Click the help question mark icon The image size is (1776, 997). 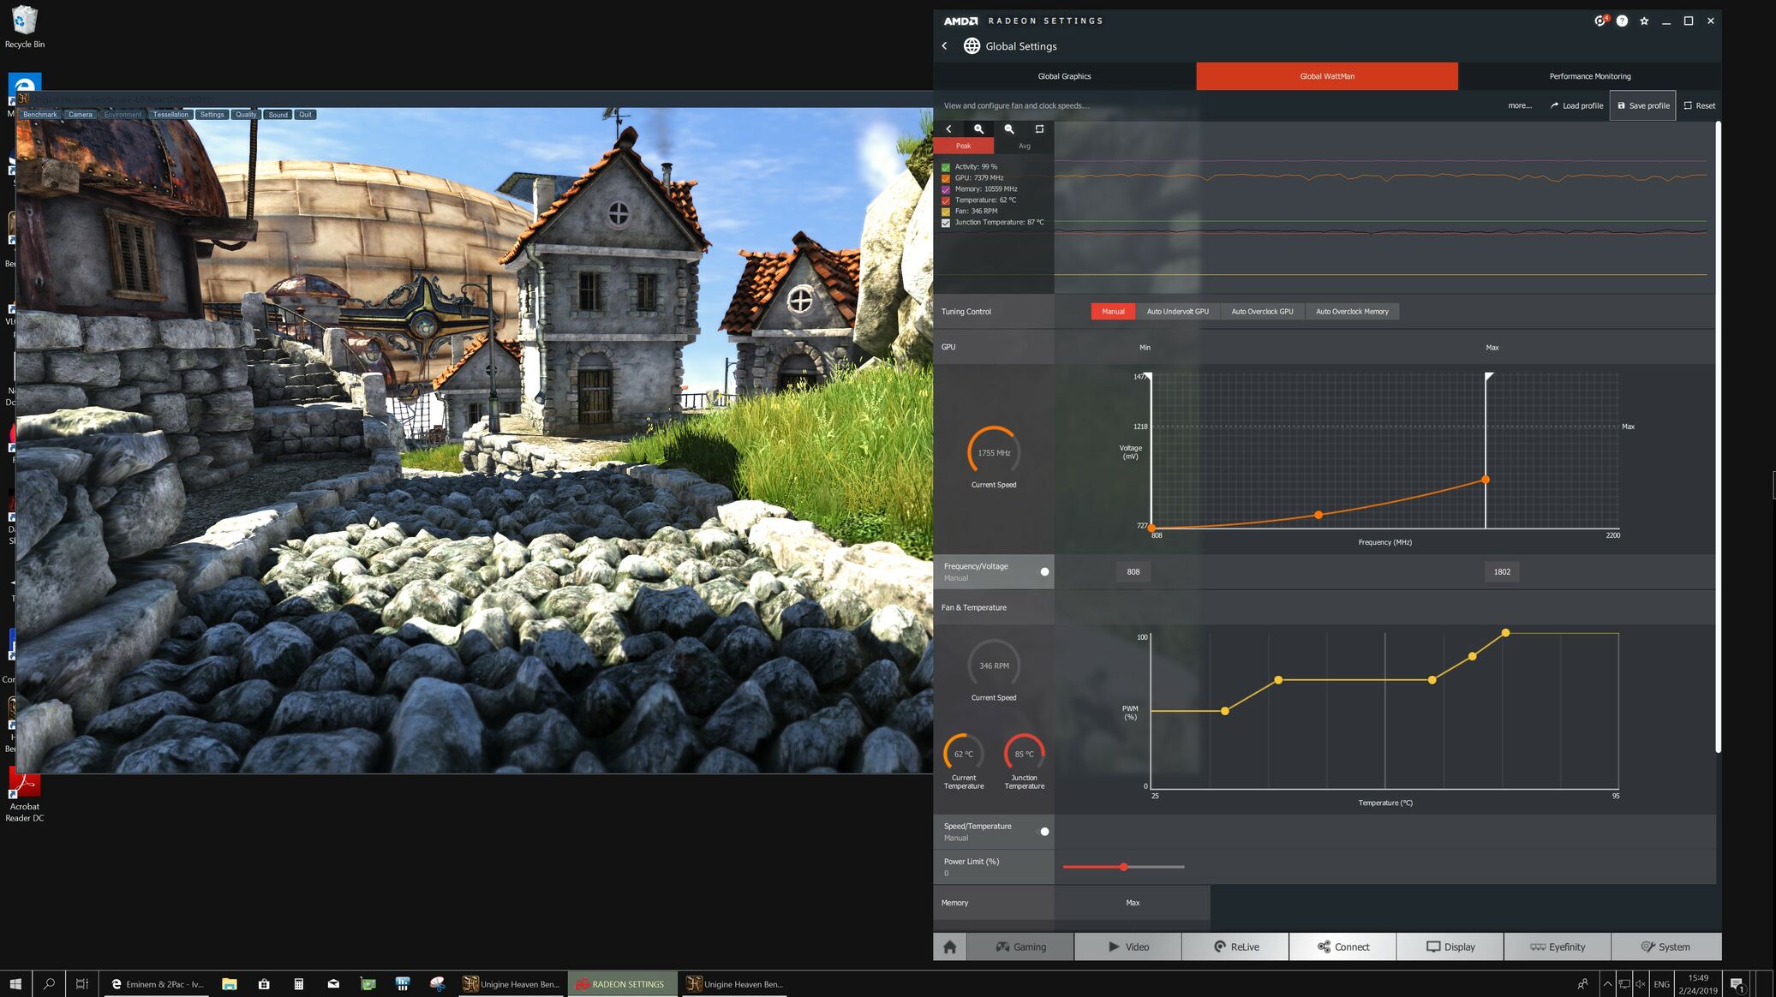pyautogui.click(x=1622, y=21)
